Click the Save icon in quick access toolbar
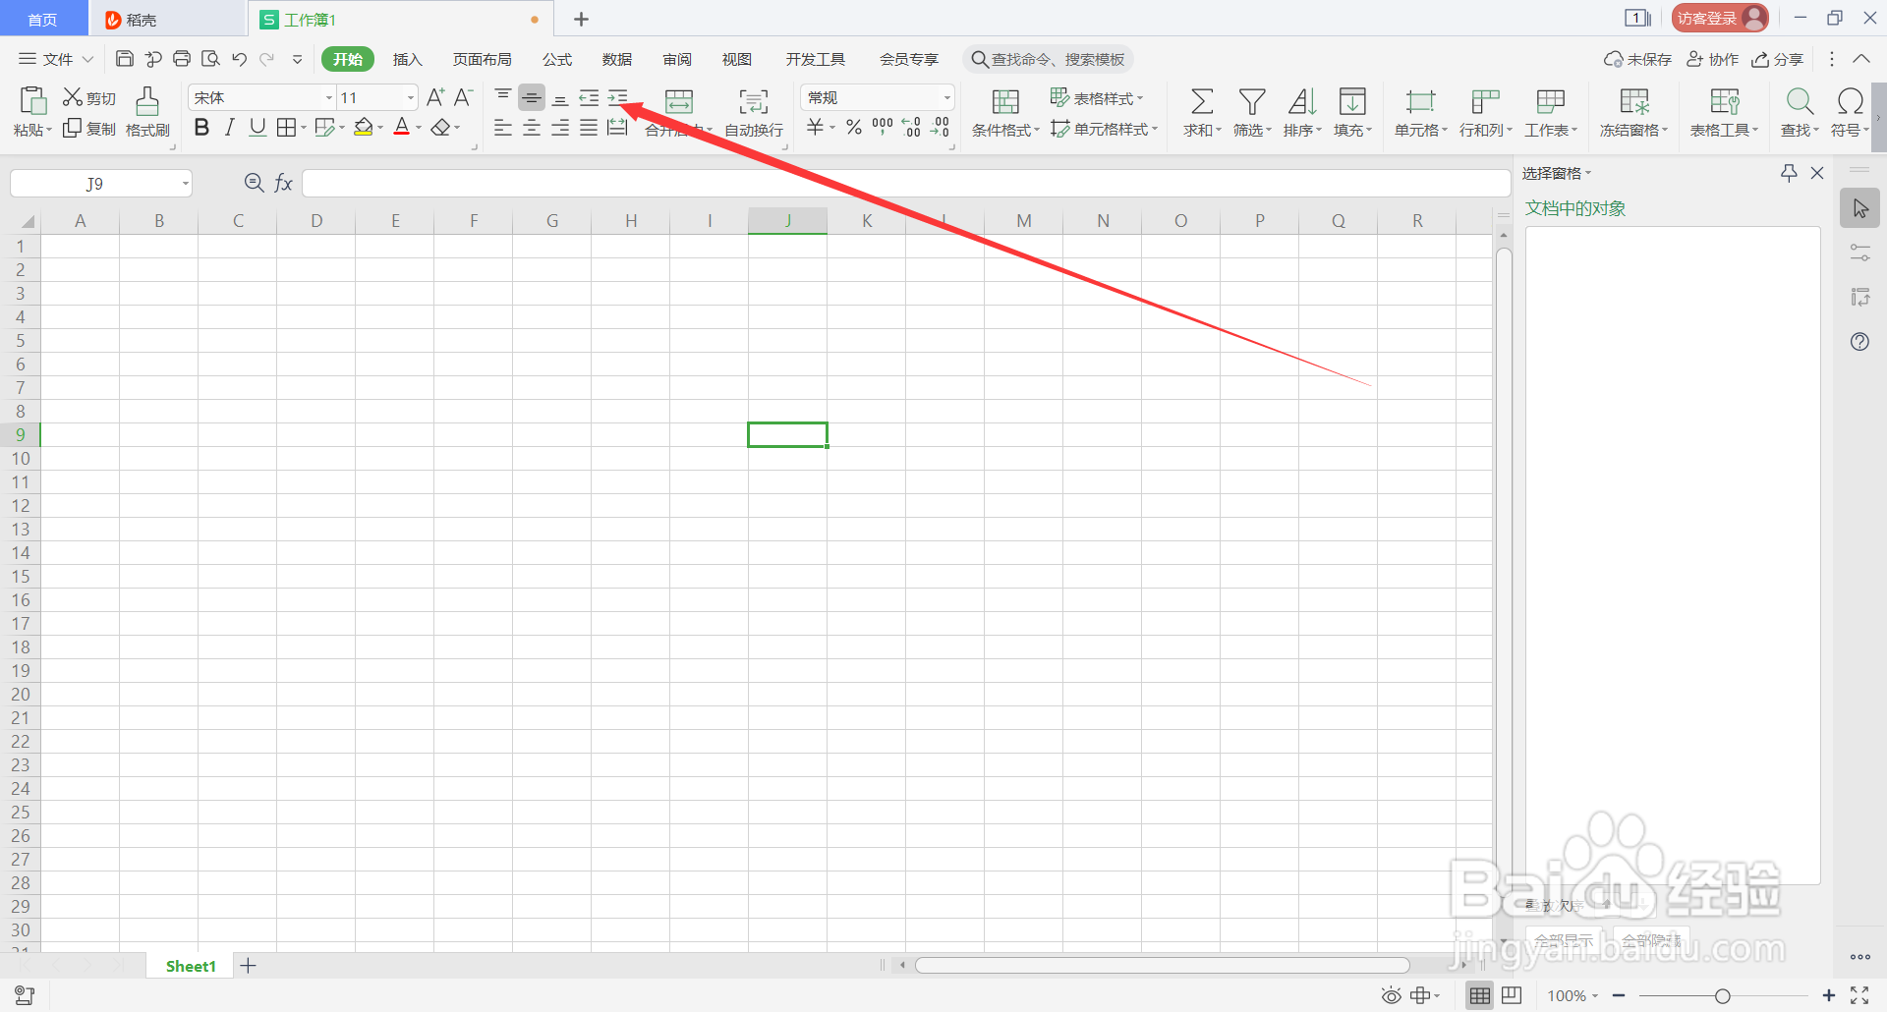The height and width of the screenshot is (1012, 1887). [125, 59]
